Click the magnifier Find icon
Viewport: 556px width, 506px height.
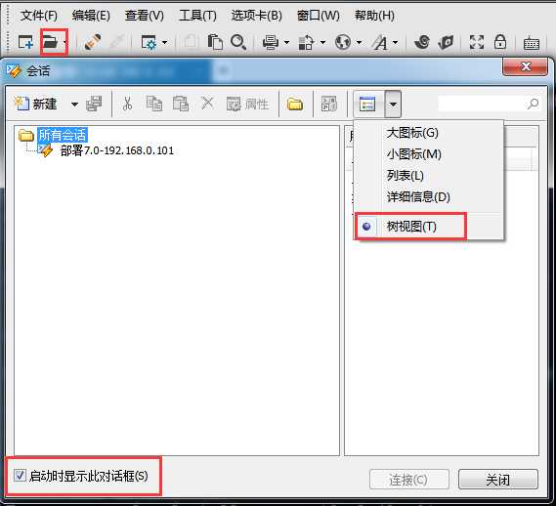click(x=238, y=42)
